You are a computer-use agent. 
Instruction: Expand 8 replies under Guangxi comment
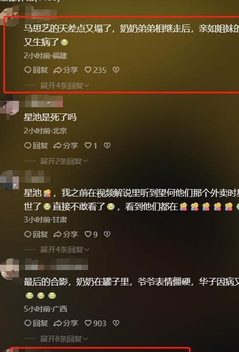(64, 339)
